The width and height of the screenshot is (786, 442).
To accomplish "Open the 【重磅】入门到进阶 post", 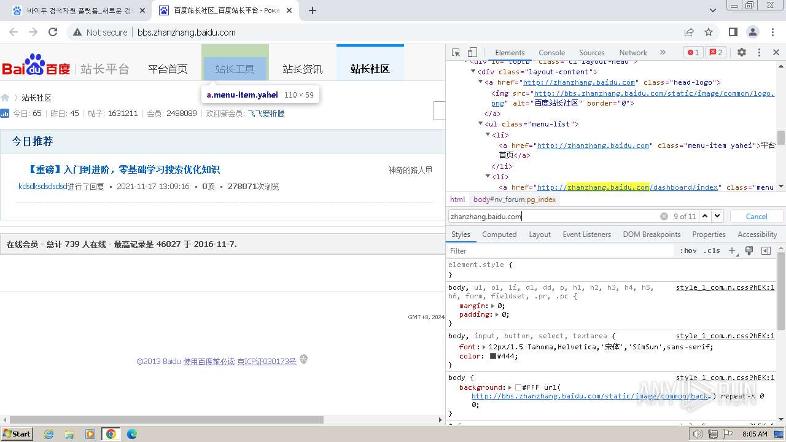I will coord(123,169).
